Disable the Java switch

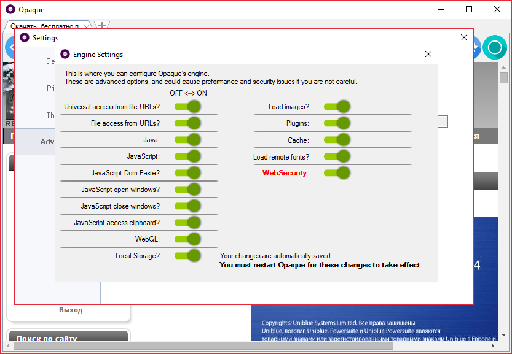click(187, 140)
